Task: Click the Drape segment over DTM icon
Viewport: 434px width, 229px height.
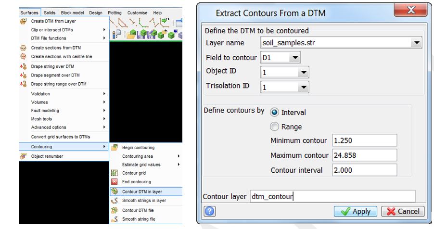Action: 23,75
